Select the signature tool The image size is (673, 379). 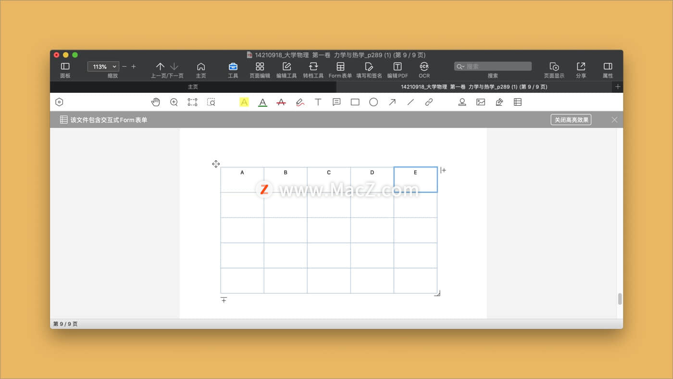499,102
